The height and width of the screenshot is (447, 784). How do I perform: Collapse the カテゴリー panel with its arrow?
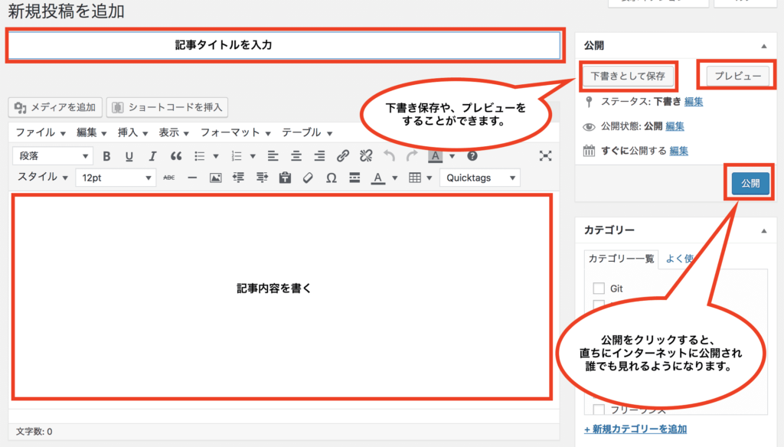(763, 230)
